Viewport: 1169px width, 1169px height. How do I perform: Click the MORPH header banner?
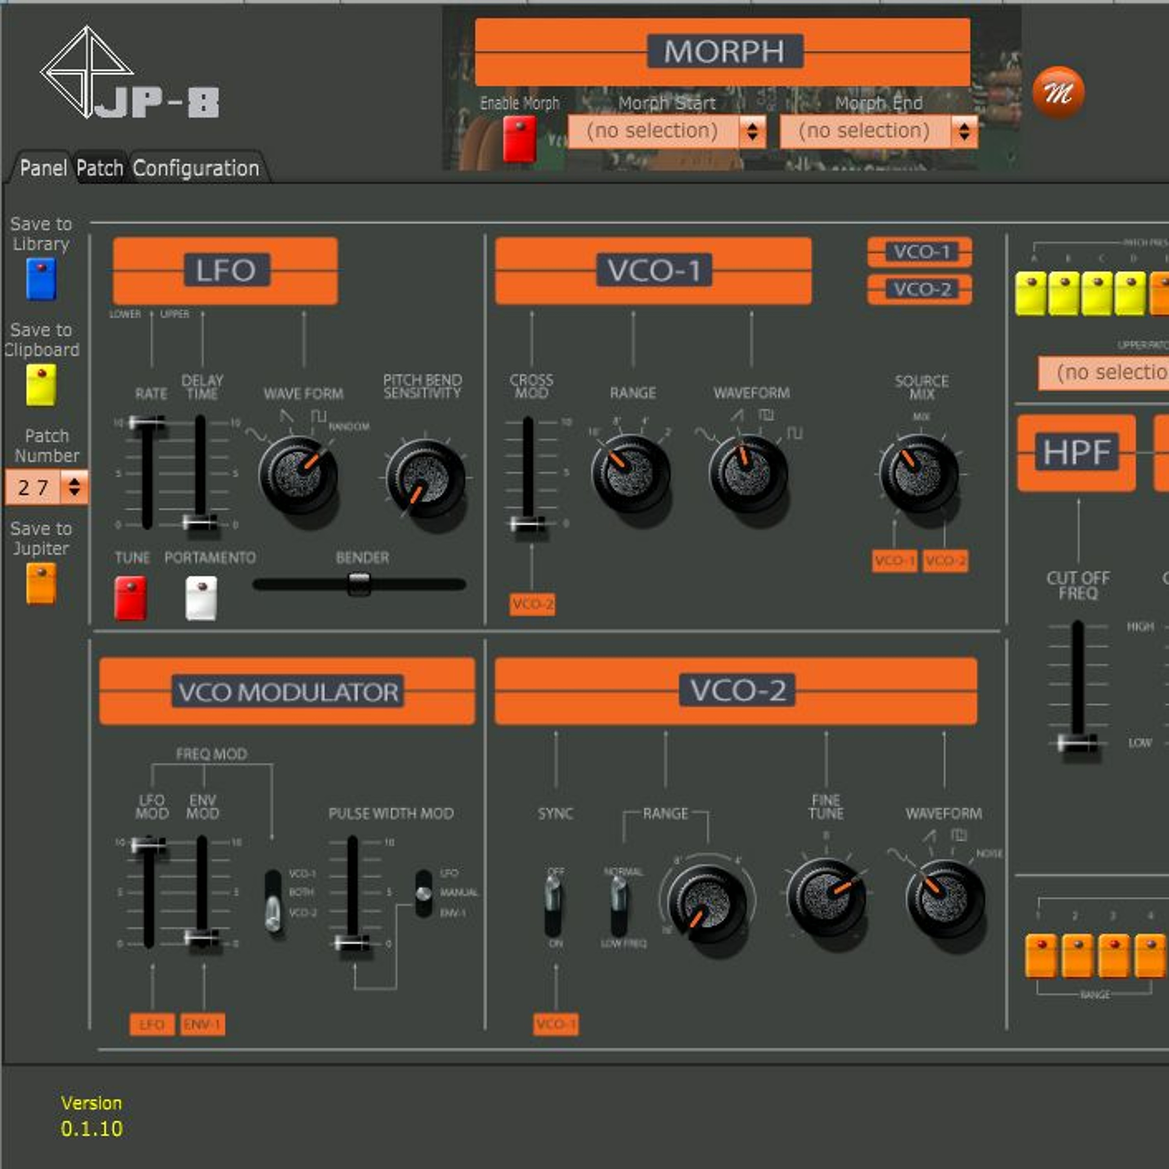click(x=723, y=52)
